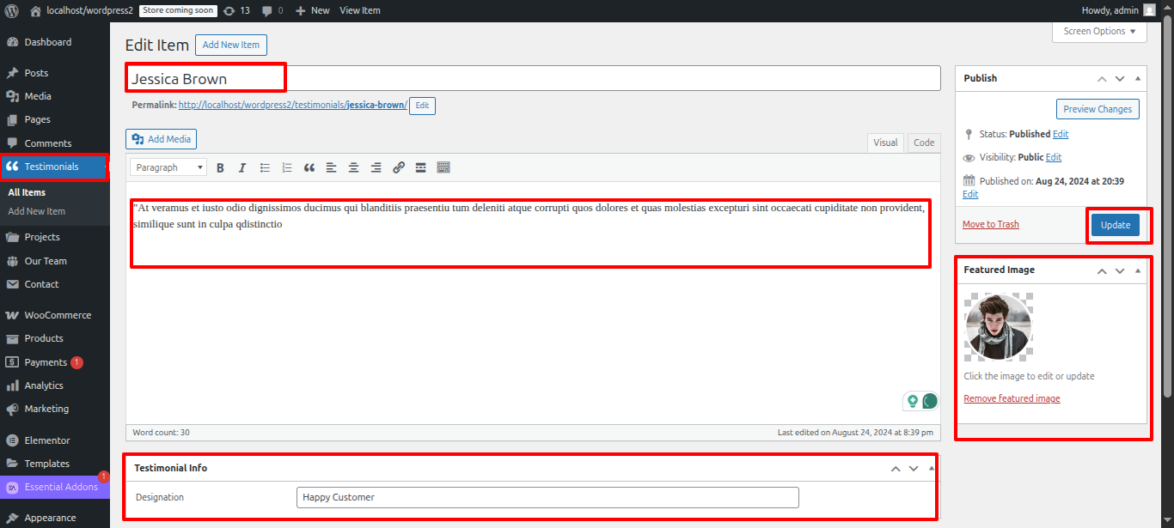This screenshot has width=1174, height=528.
Task: Toggle the editor toolbar toggle icon
Action: tap(443, 168)
